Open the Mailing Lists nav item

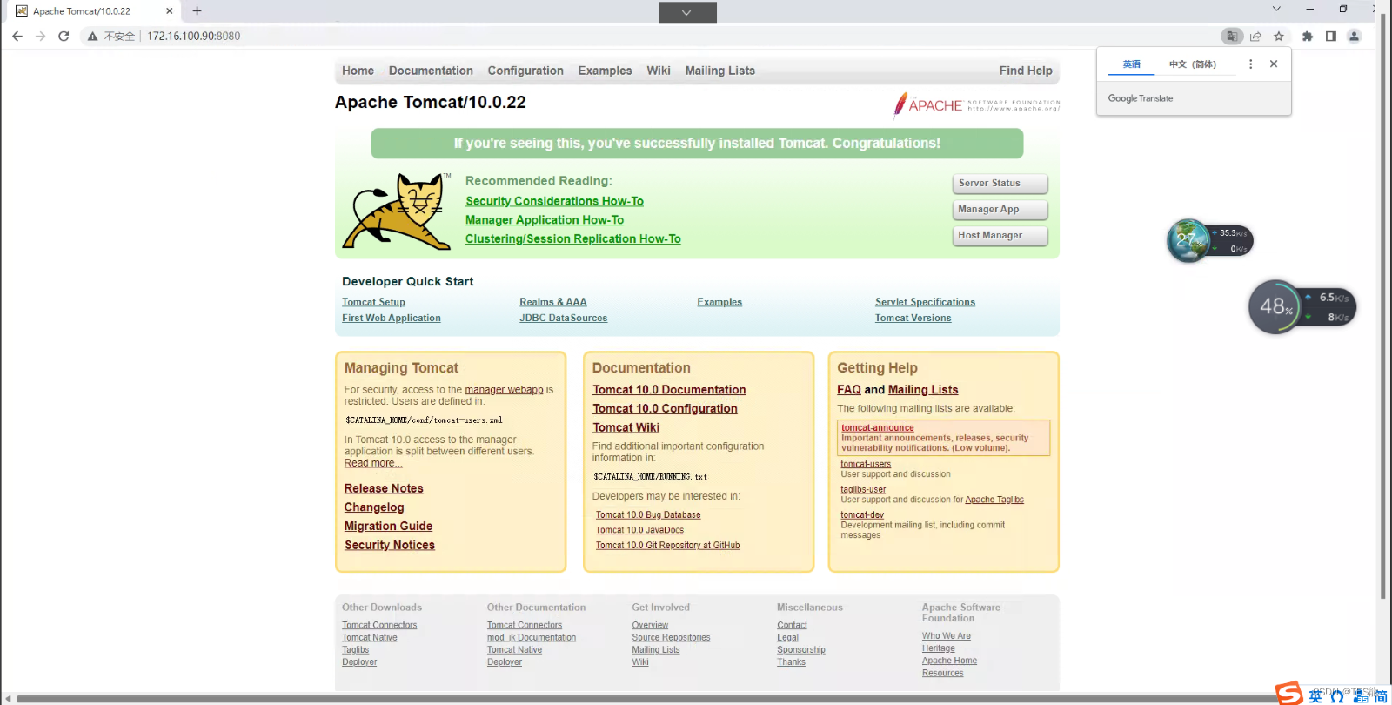719,70
